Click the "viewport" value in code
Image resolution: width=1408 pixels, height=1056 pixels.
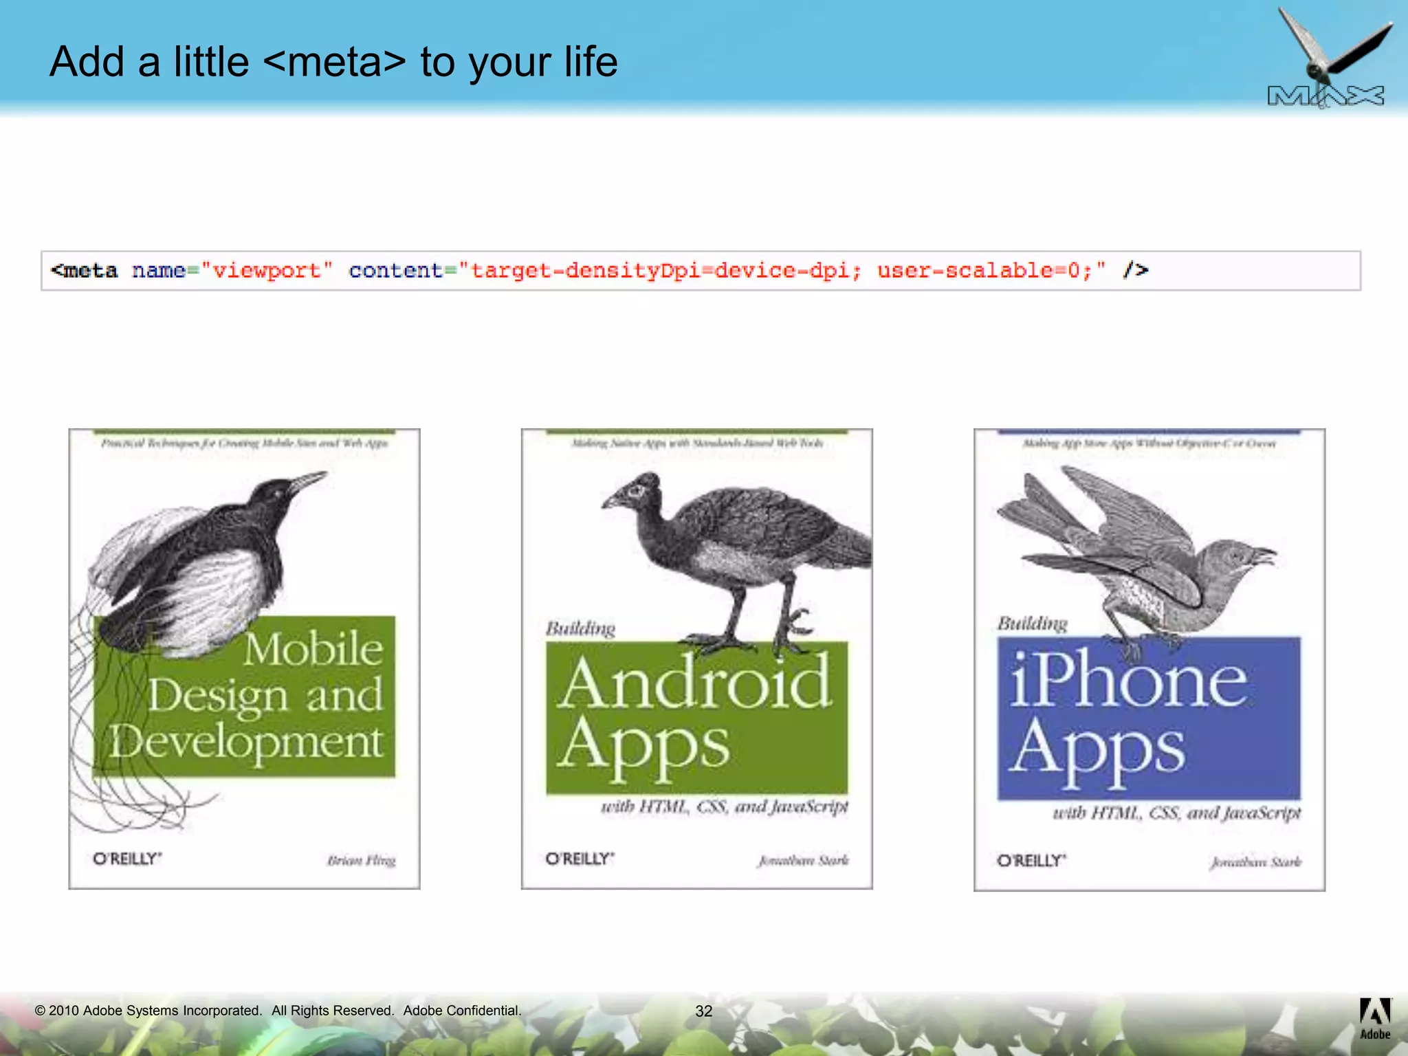pyautogui.click(x=267, y=271)
